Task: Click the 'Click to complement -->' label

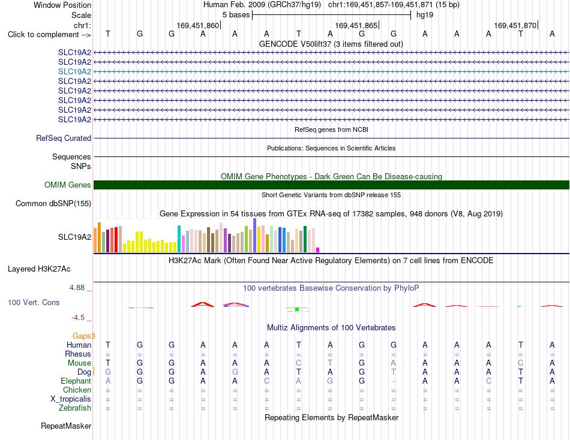Action: click(49, 35)
